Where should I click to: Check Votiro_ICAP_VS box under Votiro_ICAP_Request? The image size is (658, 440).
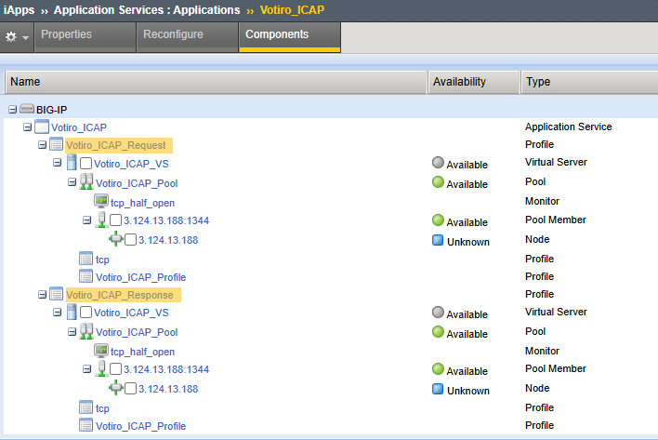coord(86,164)
